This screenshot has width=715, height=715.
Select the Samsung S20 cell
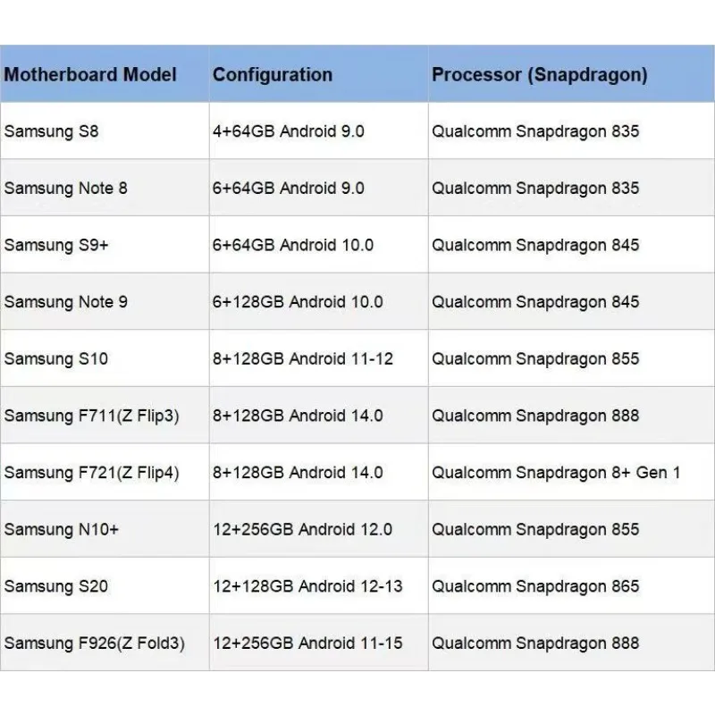coord(55,586)
